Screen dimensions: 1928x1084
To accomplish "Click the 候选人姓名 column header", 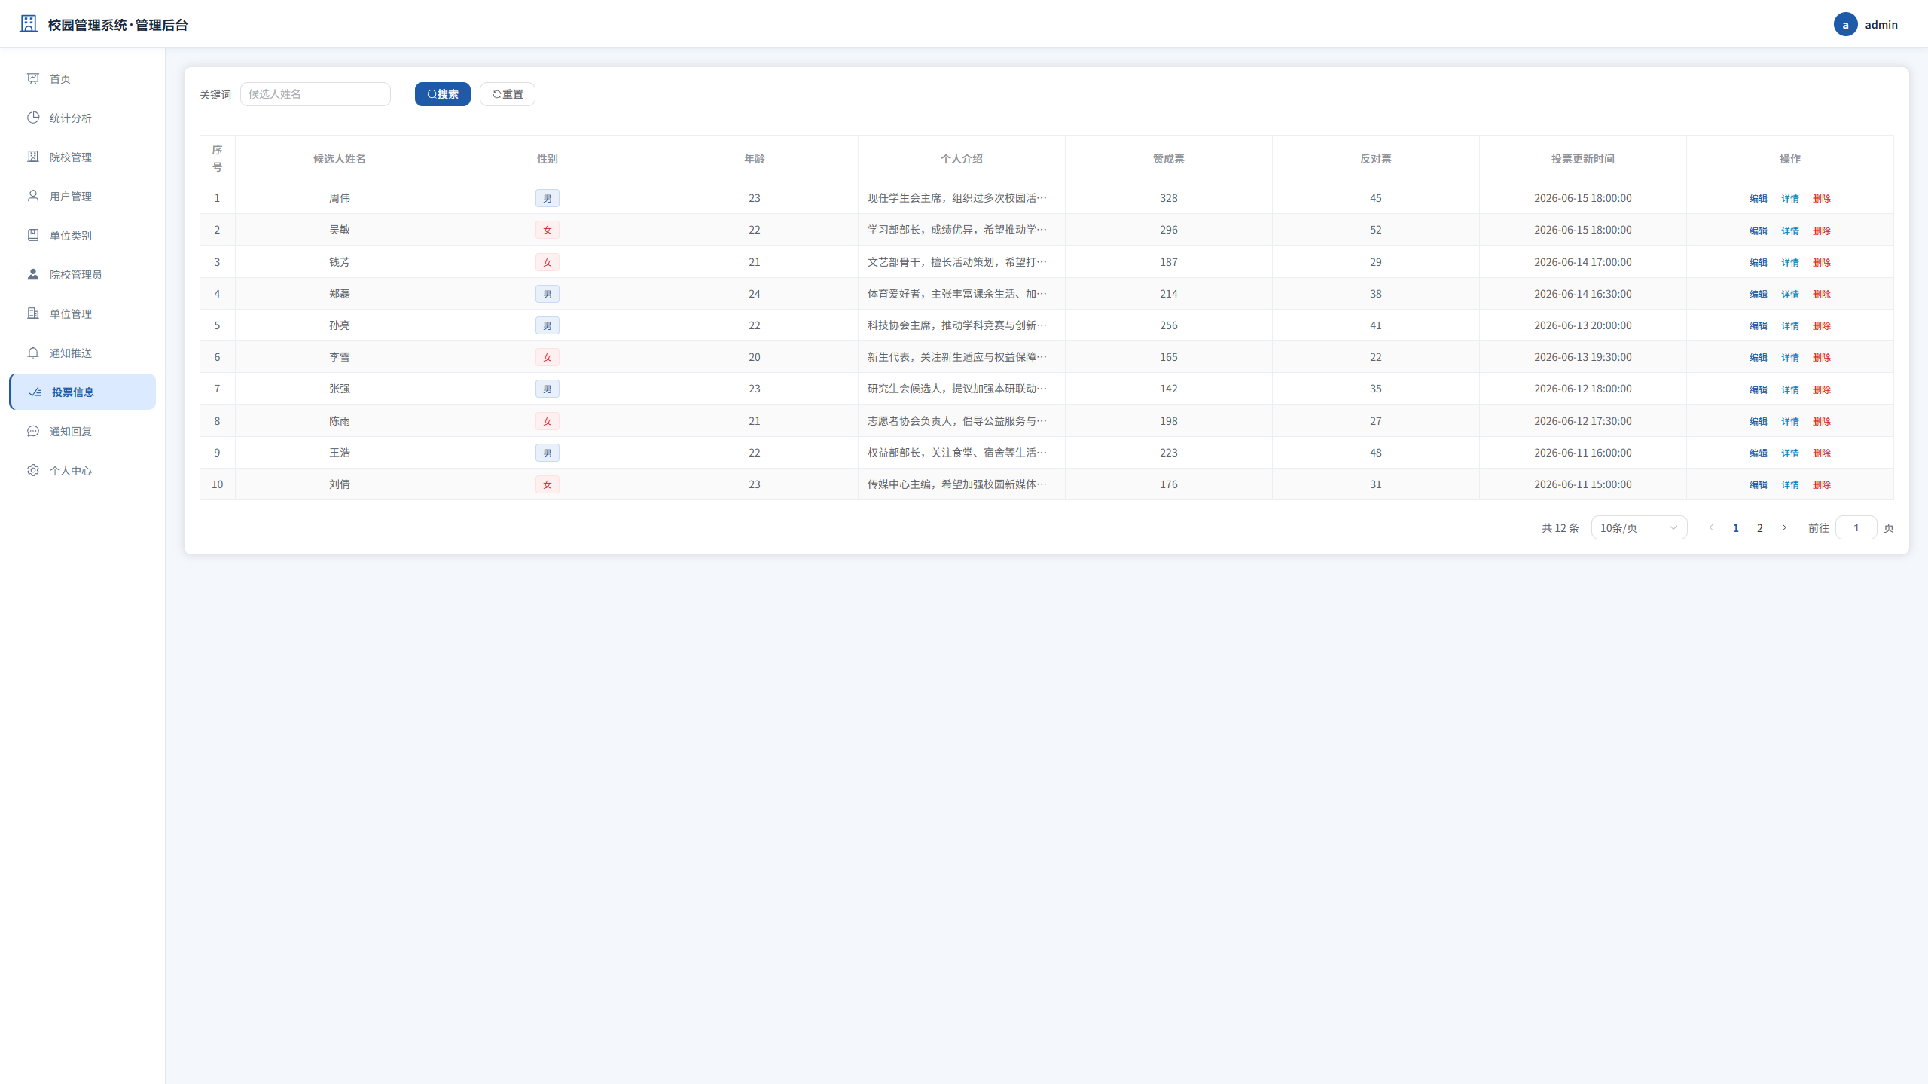I will 340,159.
